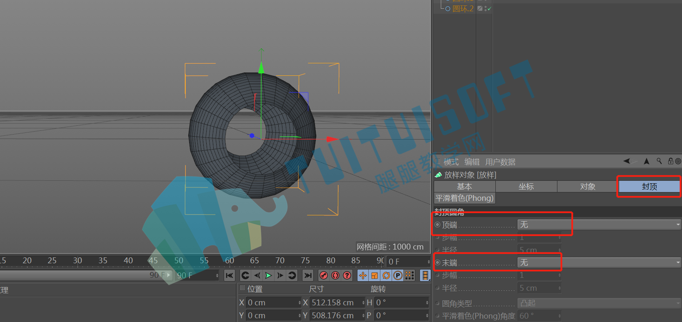Click the red question mark keyframe selection icon
Viewport: 682px width, 322px height.
coord(347,275)
